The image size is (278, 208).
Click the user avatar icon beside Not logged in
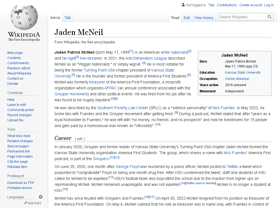183,5
